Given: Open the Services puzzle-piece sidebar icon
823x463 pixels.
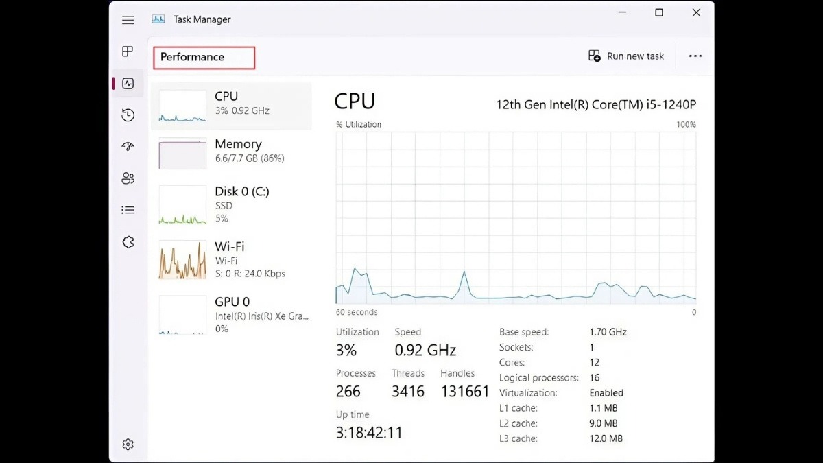Looking at the screenshot, I should coord(128,242).
